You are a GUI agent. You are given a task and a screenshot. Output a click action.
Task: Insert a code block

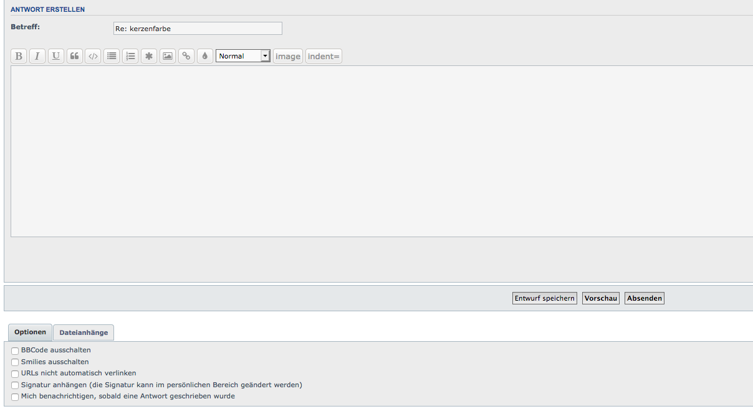click(93, 56)
